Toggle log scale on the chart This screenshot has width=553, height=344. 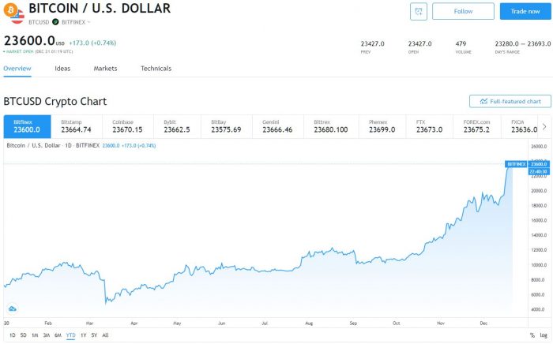point(544,335)
